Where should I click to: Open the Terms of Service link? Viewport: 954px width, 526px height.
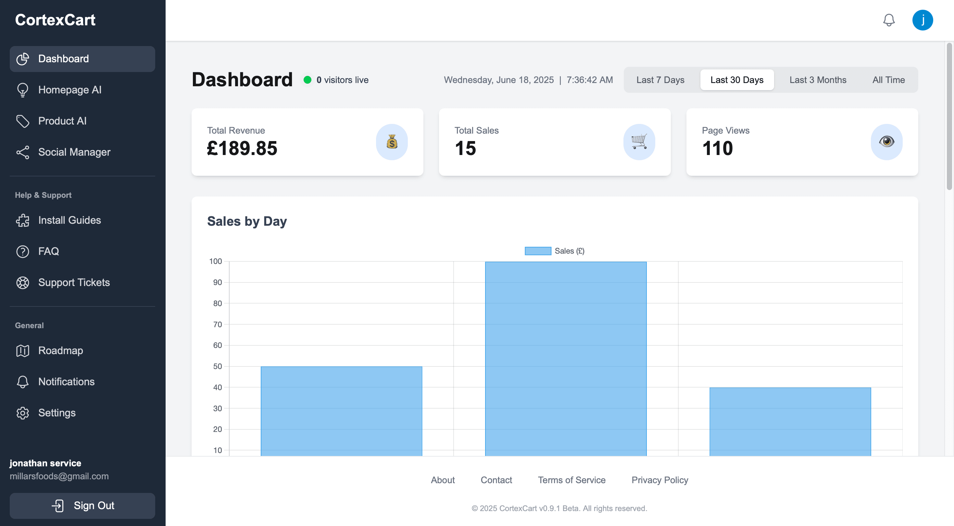point(572,480)
